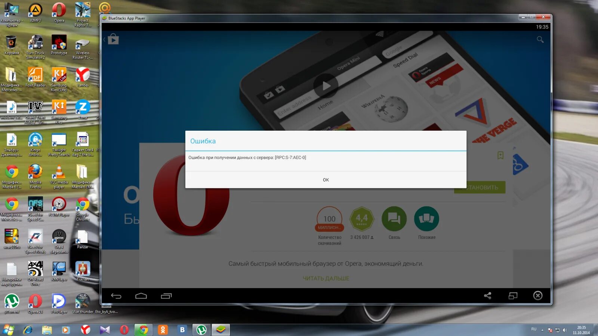598x336 pixels.
Task: Open search magnifier in BlueStacks Play Store
Action: tap(540, 39)
